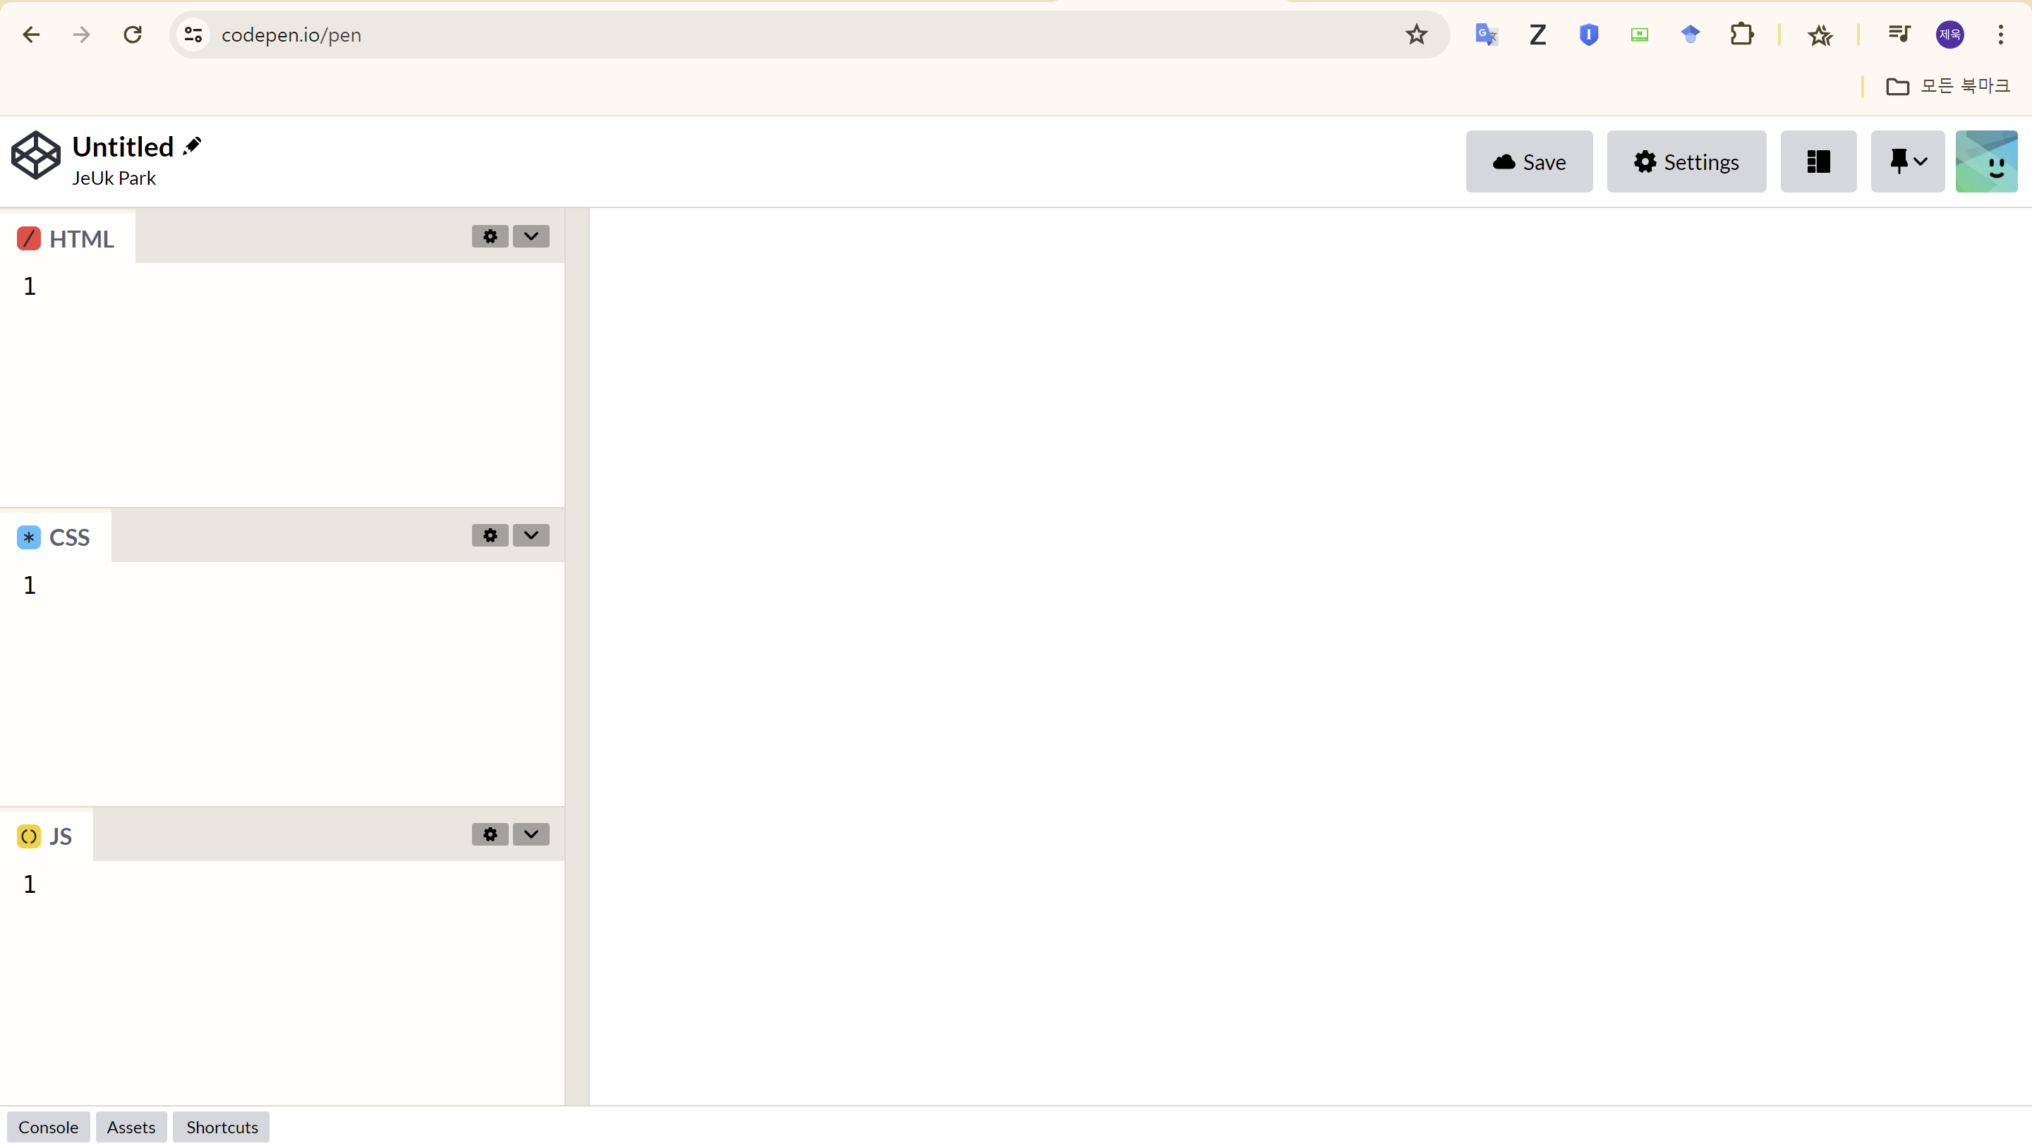
Task: Open the JS editor settings gear
Action: pos(490,834)
